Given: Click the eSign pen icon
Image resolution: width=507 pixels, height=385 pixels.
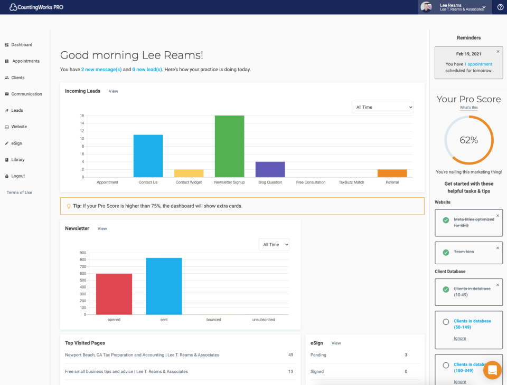Looking at the screenshot, I should pyautogui.click(x=6, y=143).
